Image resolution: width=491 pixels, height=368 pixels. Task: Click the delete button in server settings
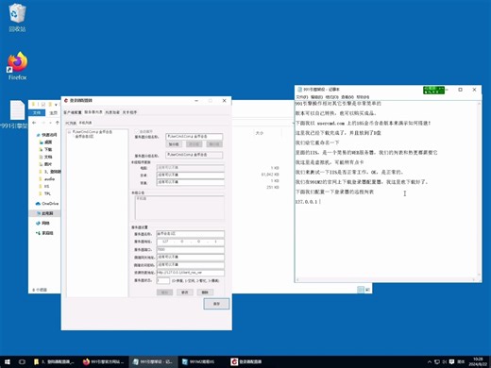(x=205, y=293)
